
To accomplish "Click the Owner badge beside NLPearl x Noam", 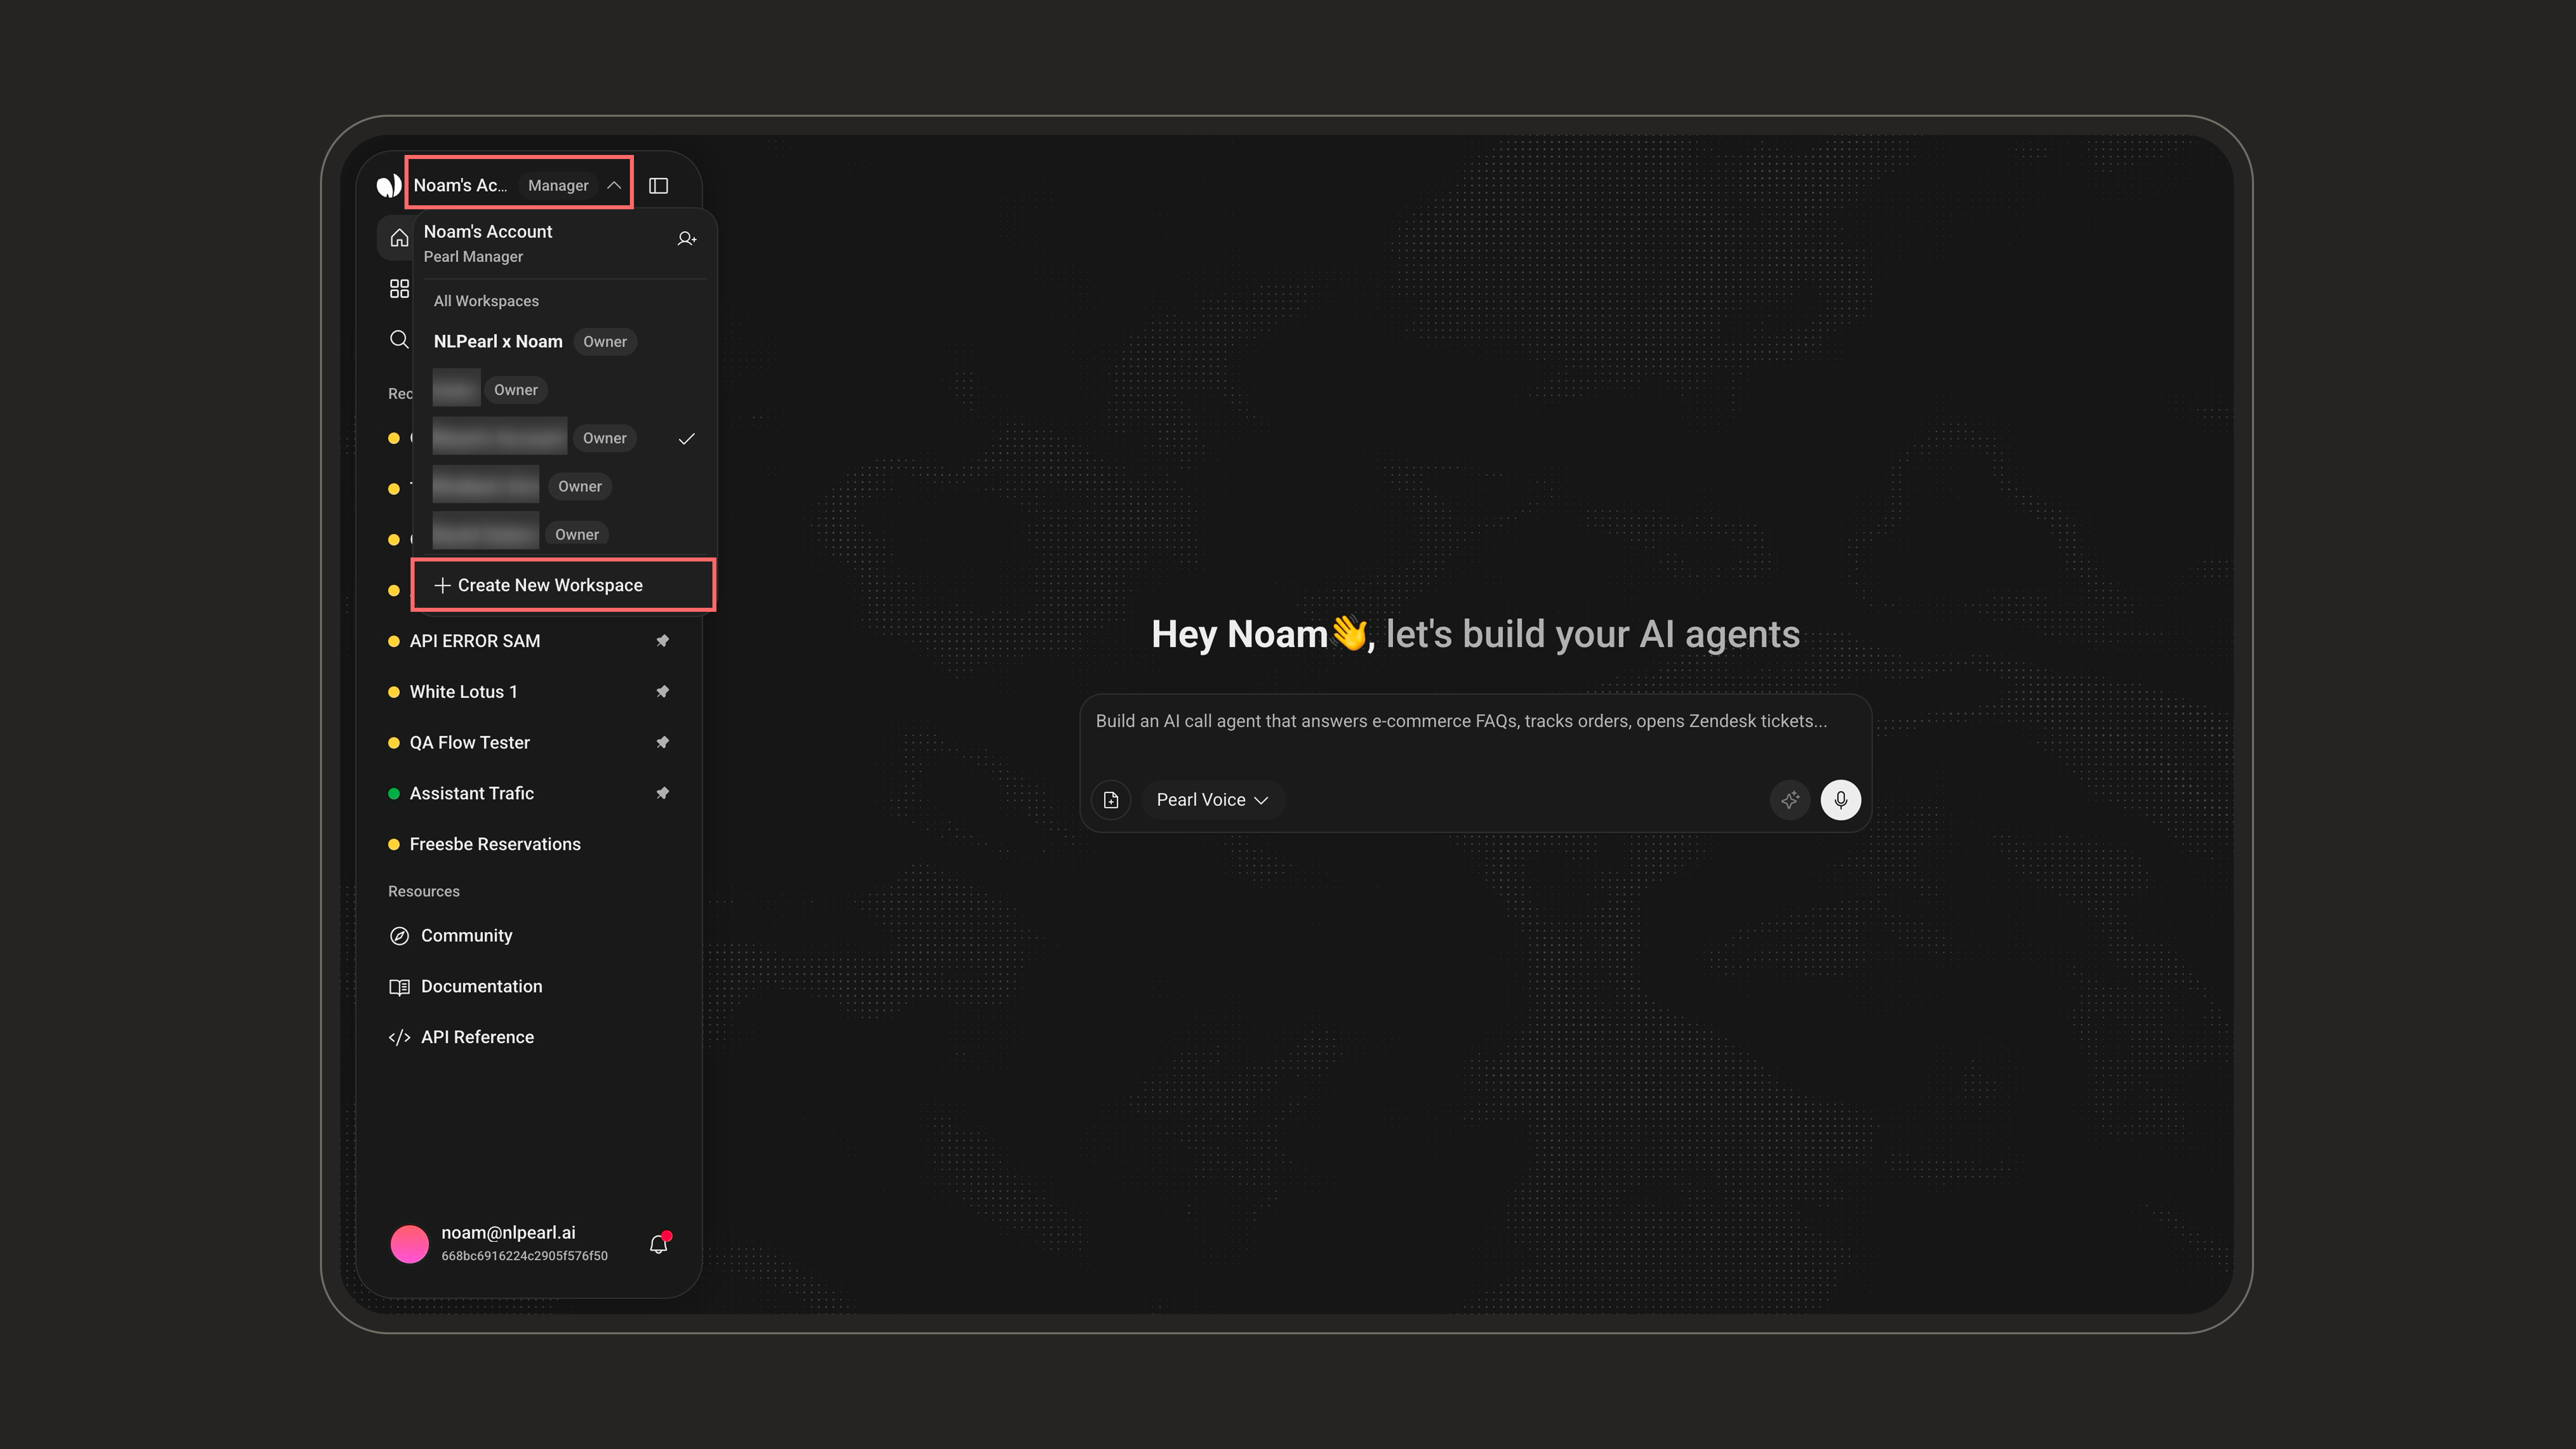I will [605, 342].
